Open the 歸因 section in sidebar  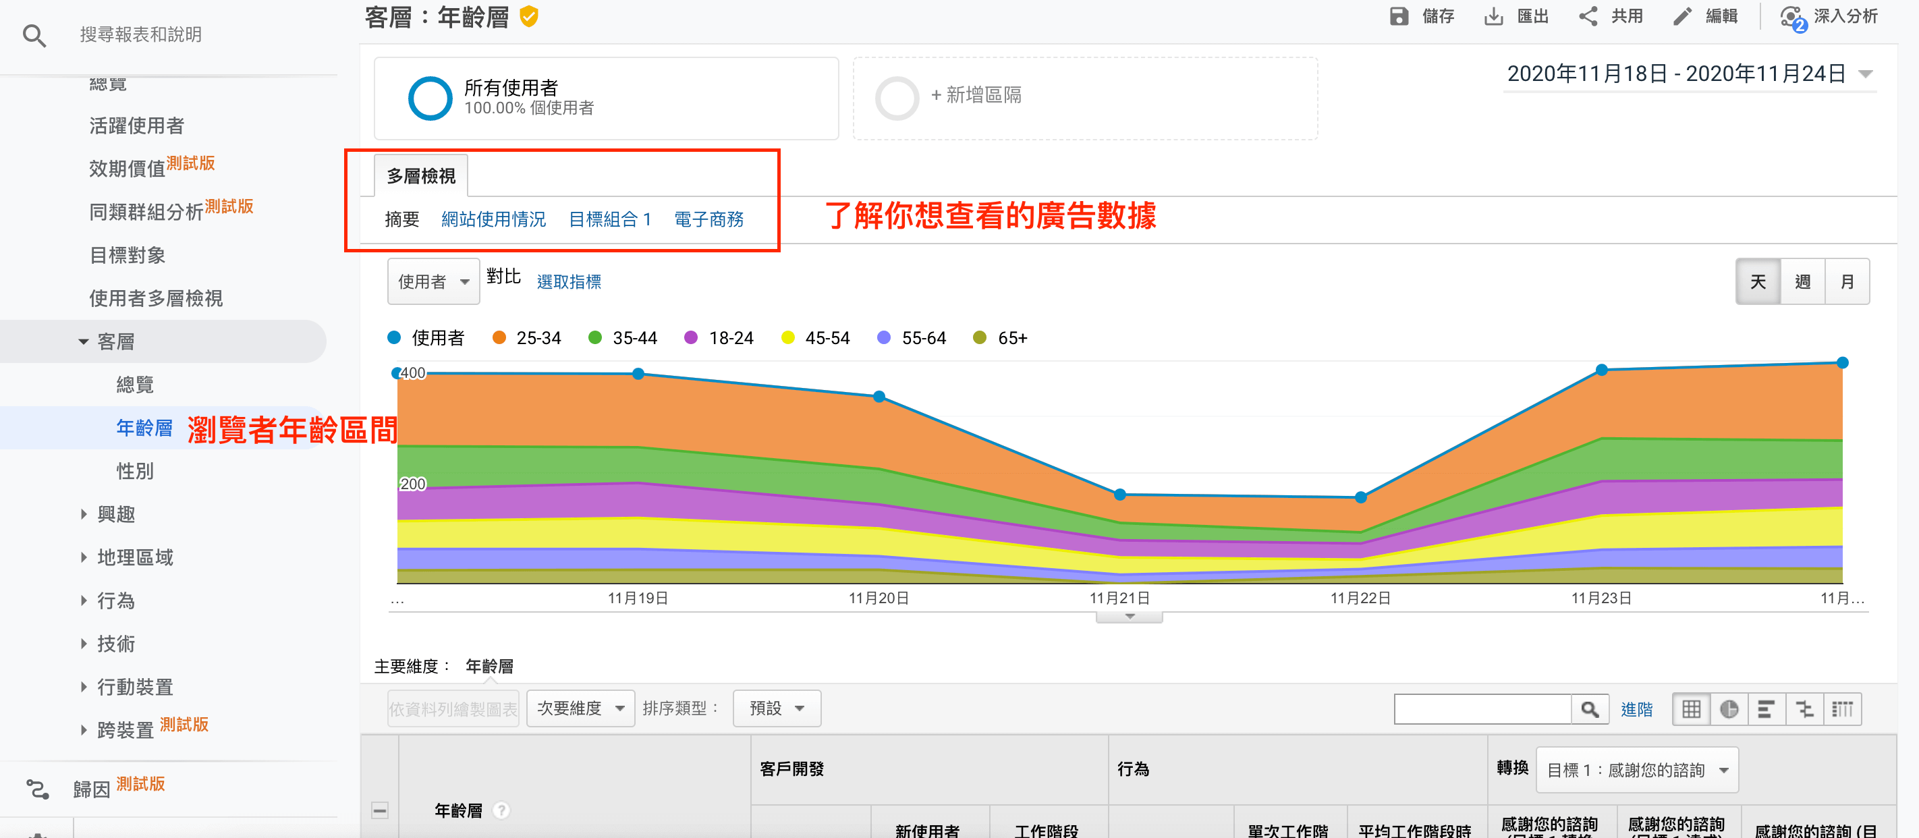coord(92,789)
